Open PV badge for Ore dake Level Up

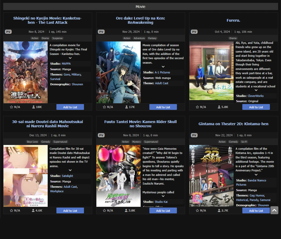pos(101,32)
